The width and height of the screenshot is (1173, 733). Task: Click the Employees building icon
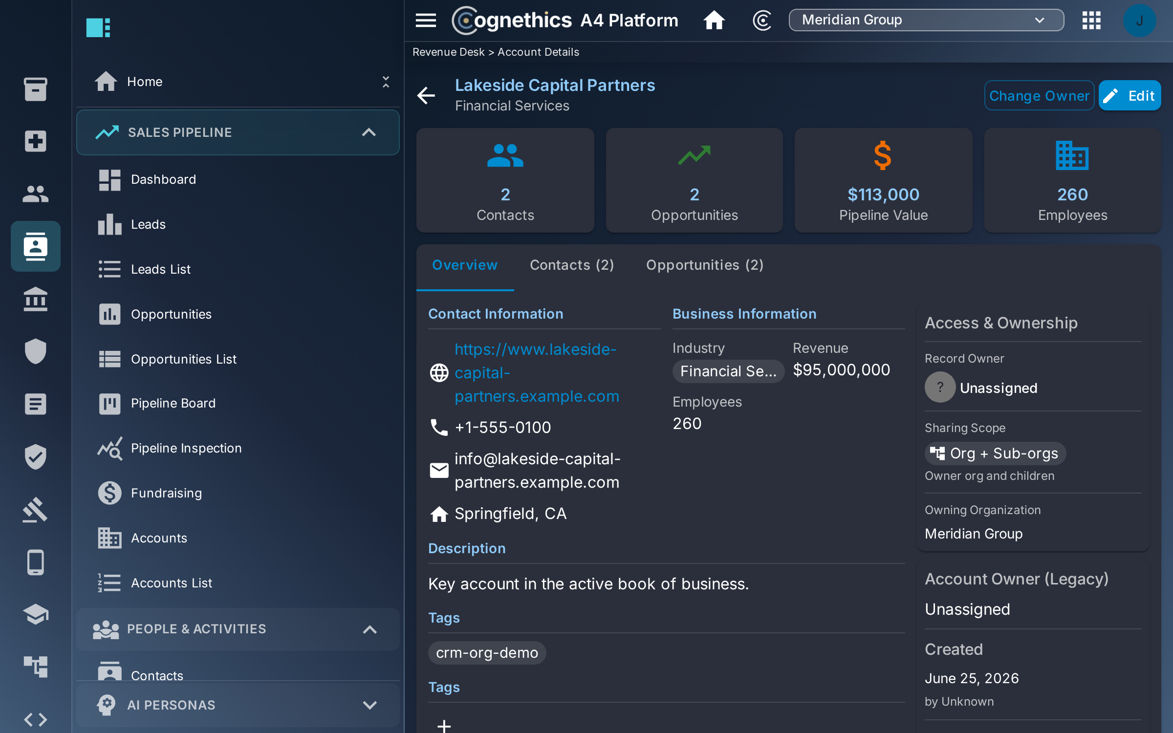click(1072, 155)
